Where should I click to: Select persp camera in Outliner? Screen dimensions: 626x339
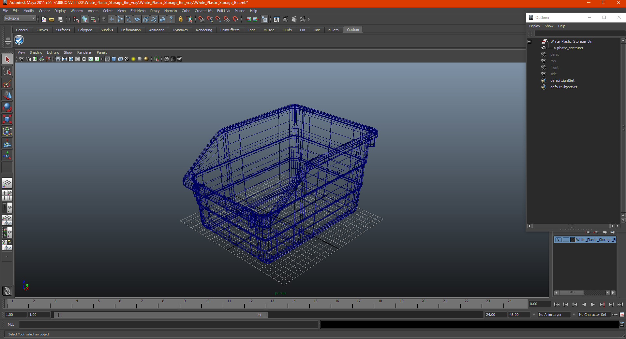tap(555, 54)
